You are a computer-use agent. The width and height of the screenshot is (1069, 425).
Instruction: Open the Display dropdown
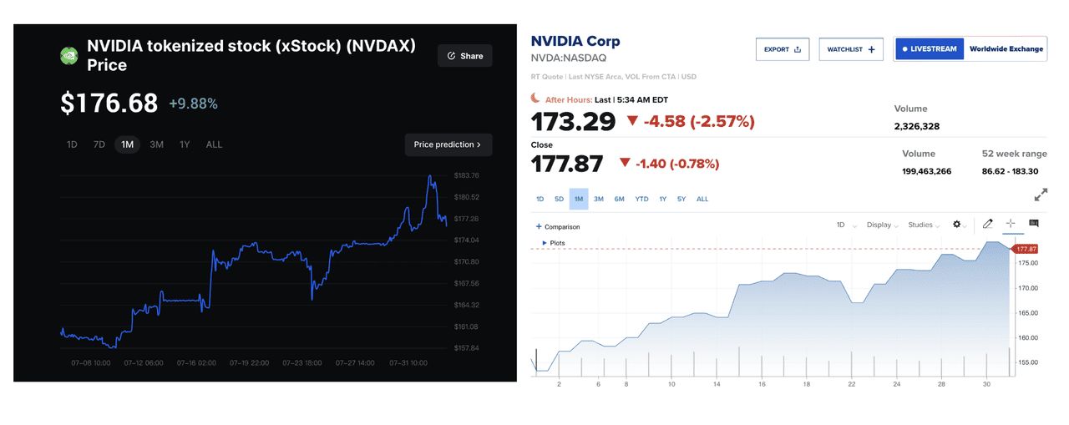[x=882, y=225]
